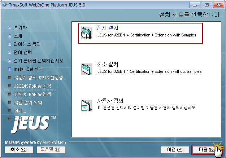Click the 사용자 정의 title text

110,101
